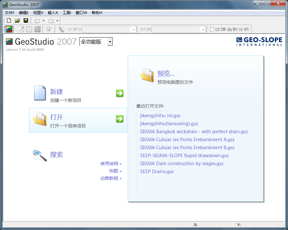Screen dimensions: 288x230
Task: Expand the Redo history dropdown arrow
Action: click(57, 21)
